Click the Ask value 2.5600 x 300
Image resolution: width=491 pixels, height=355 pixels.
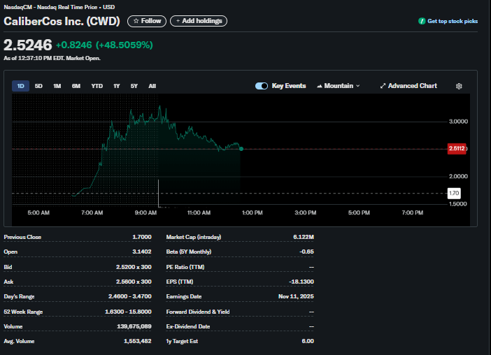(x=134, y=282)
